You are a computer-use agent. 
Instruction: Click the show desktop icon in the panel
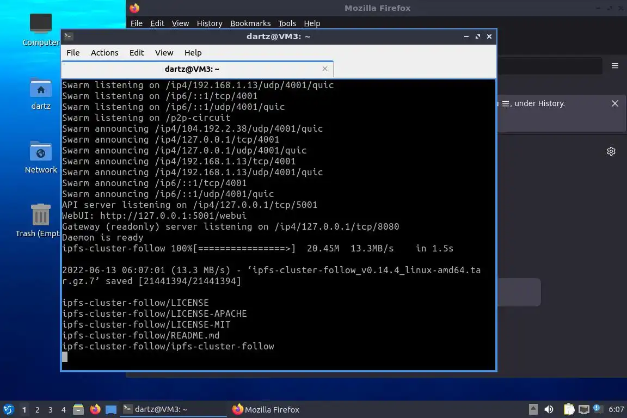pyautogui.click(x=111, y=410)
